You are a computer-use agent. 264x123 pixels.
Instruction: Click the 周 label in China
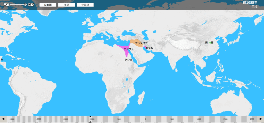[206, 43]
